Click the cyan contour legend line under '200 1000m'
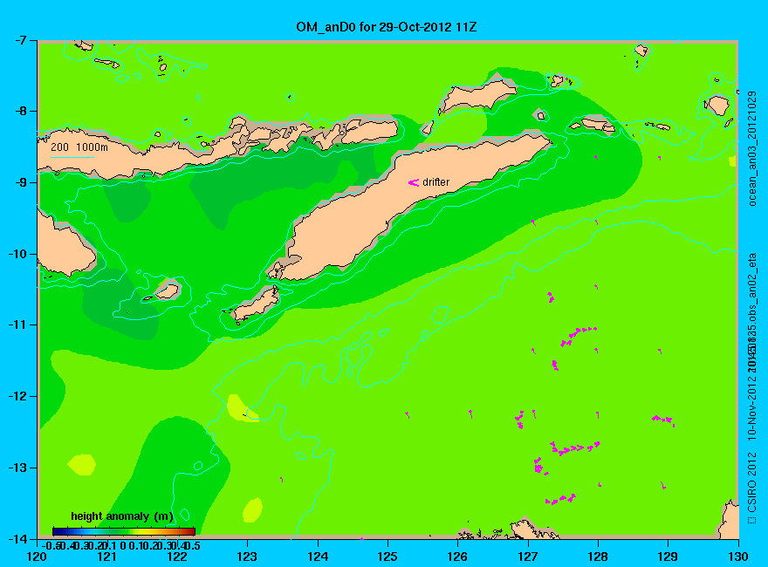Viewport: 768px width, 567px height. pyautogui.click(x=72, y=157)
